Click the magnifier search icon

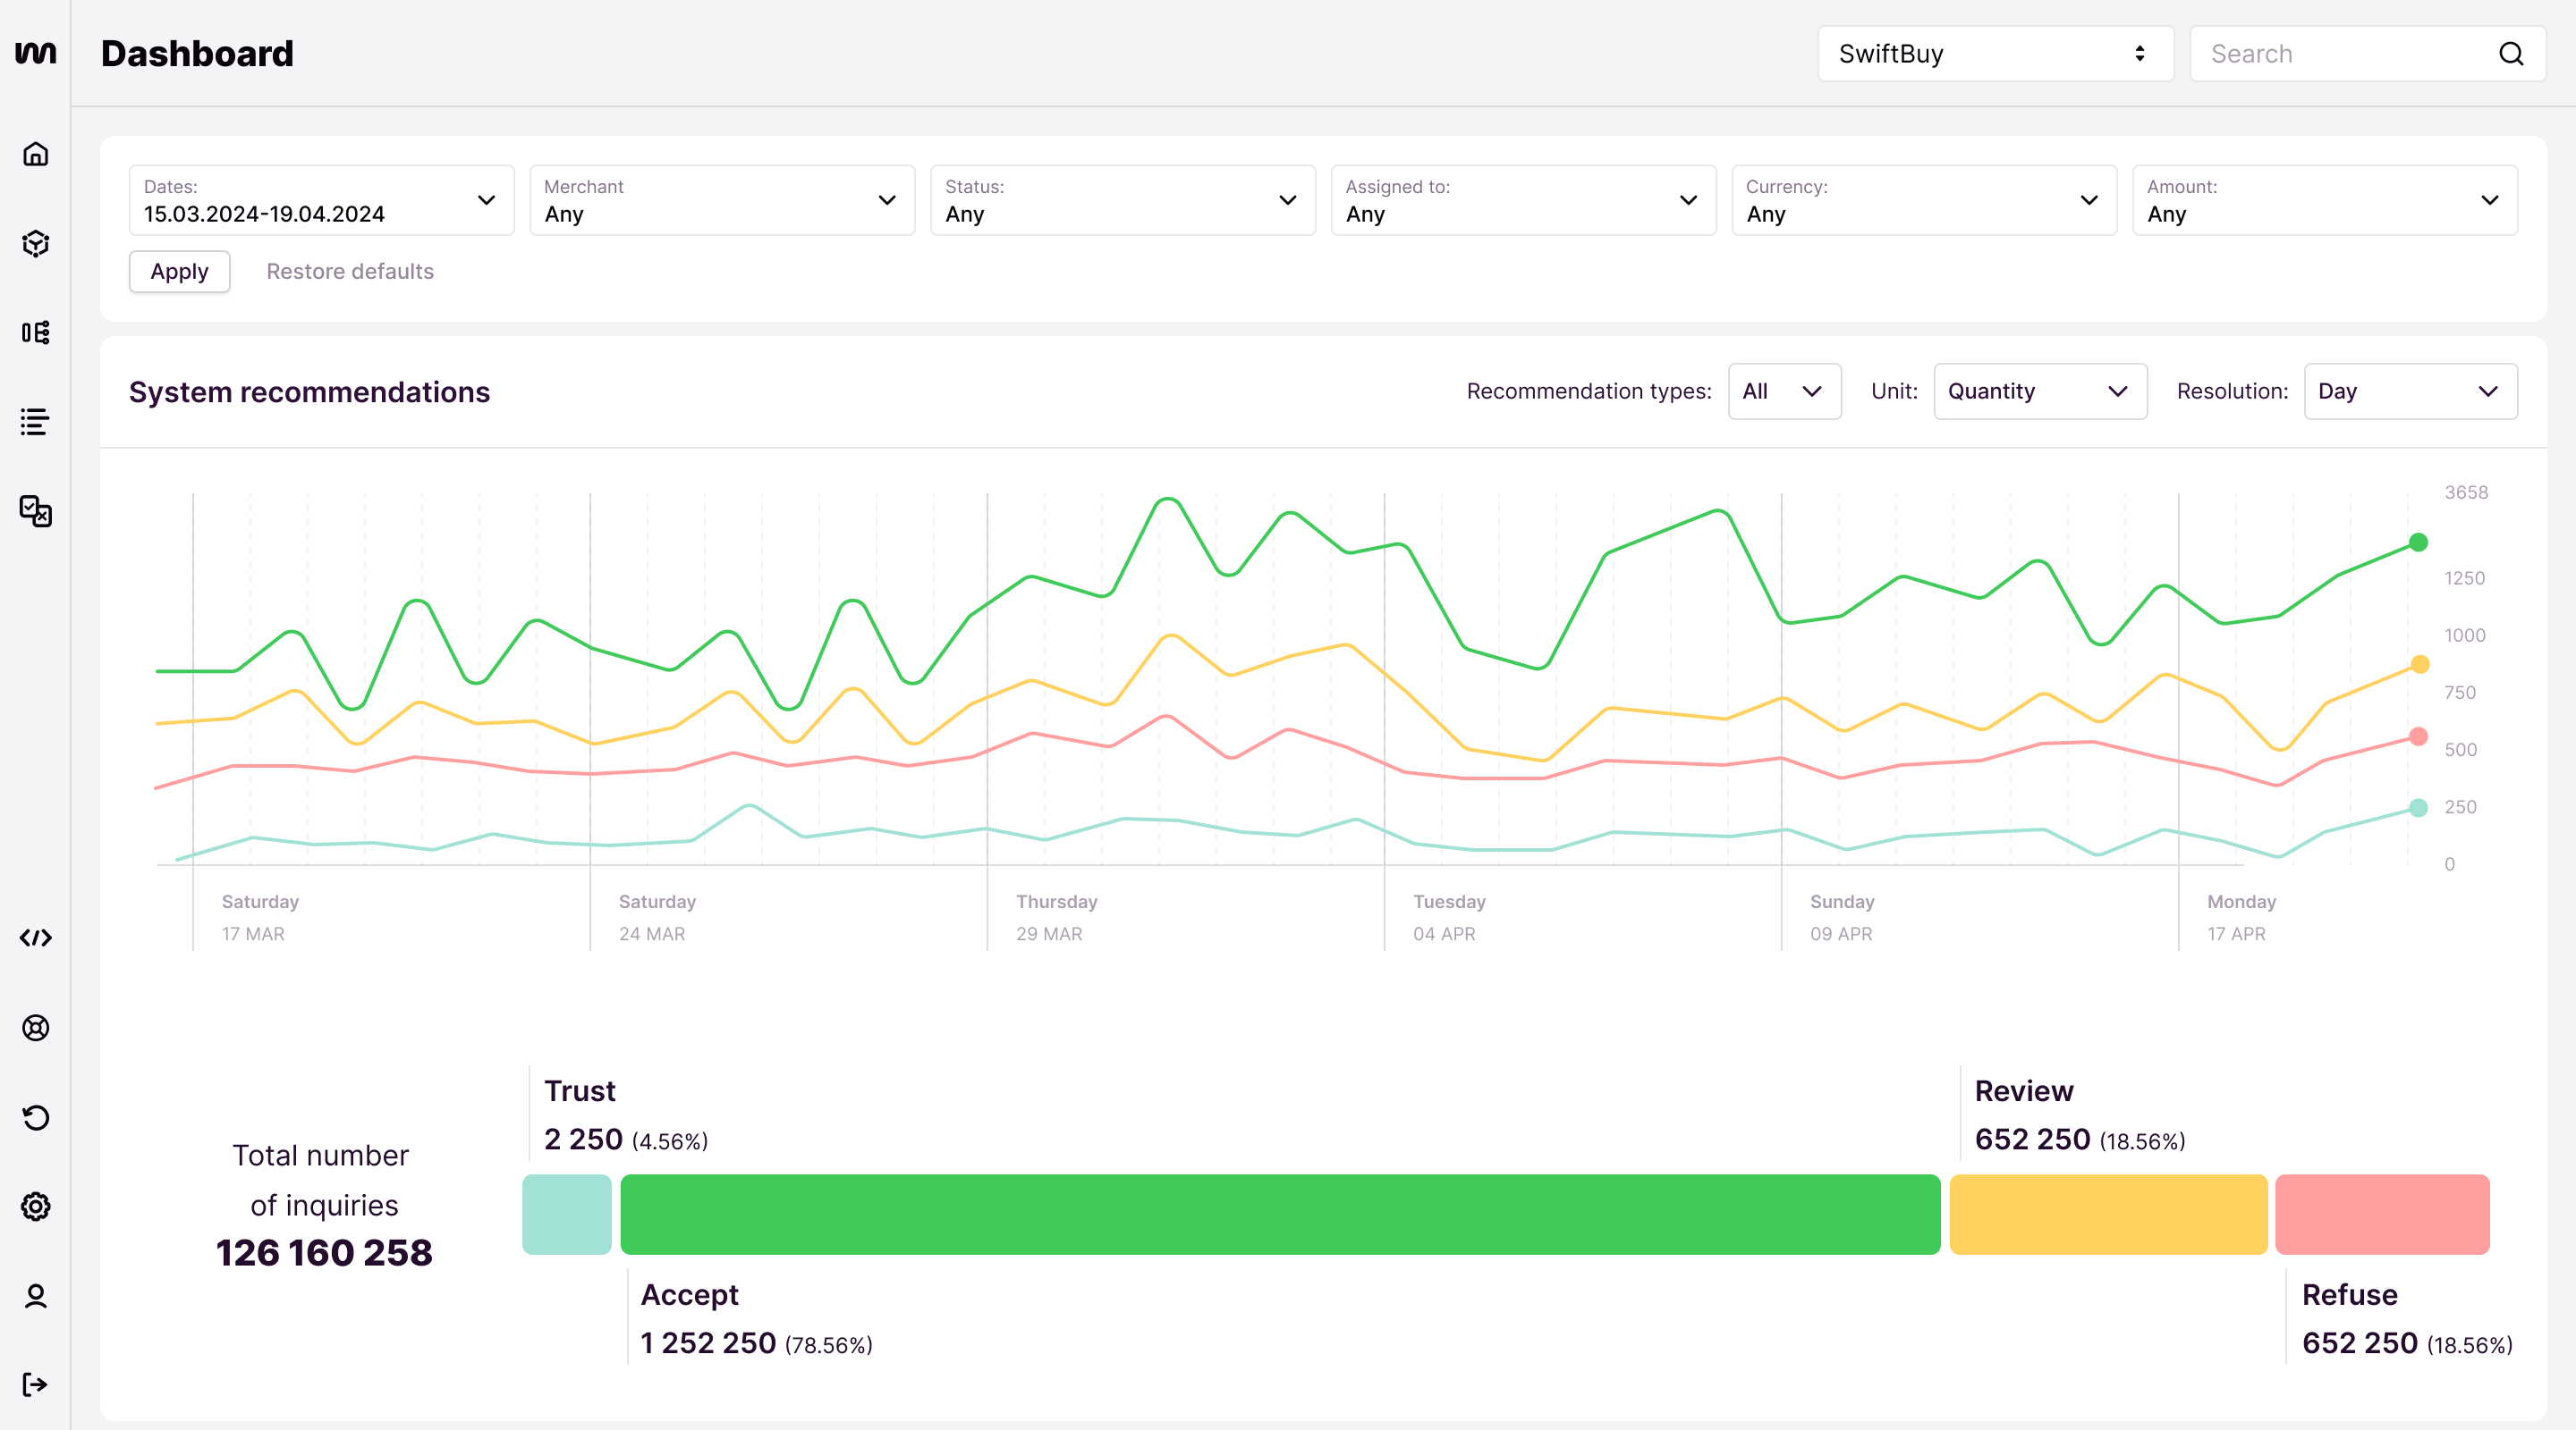(x=2511, y=54)
